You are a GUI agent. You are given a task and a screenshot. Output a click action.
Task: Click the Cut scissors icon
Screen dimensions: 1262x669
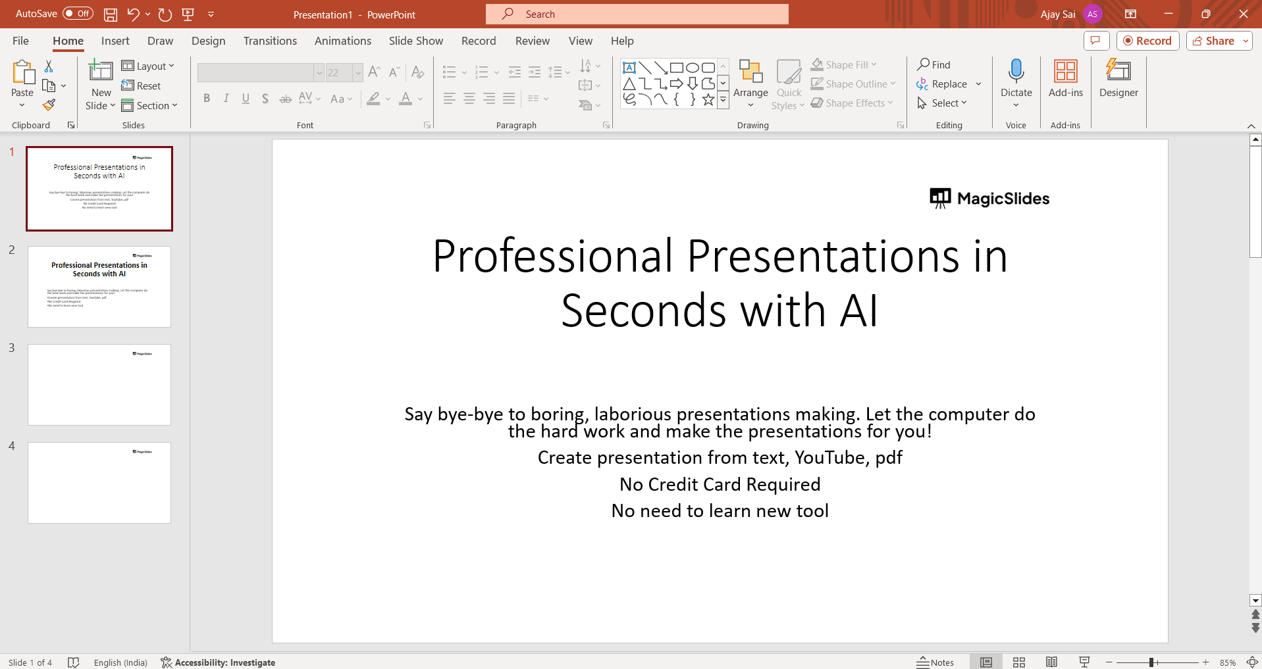49,66
